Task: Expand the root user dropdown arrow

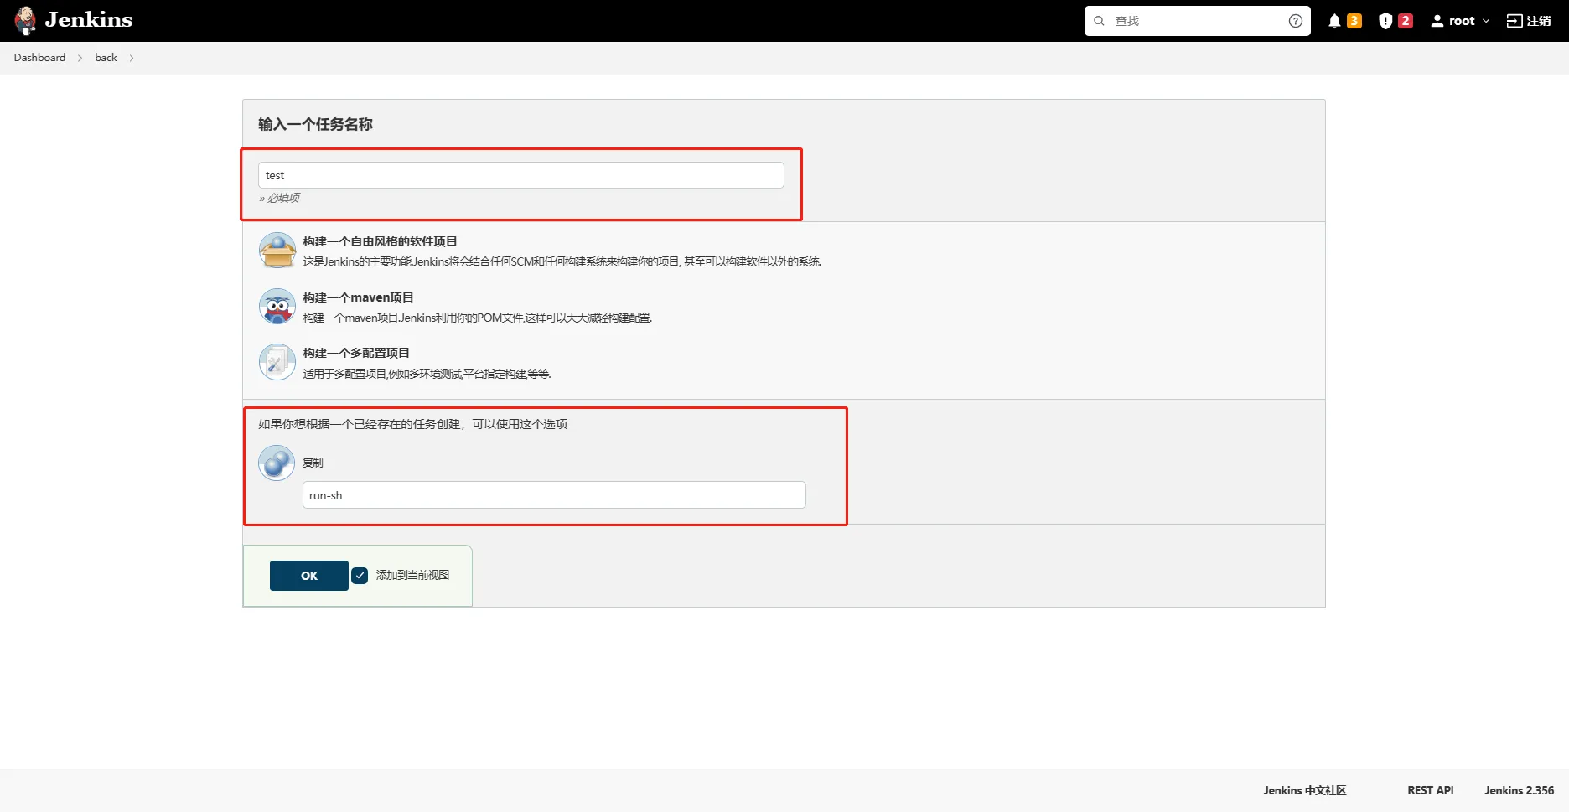Action: tap(1486, 21)
